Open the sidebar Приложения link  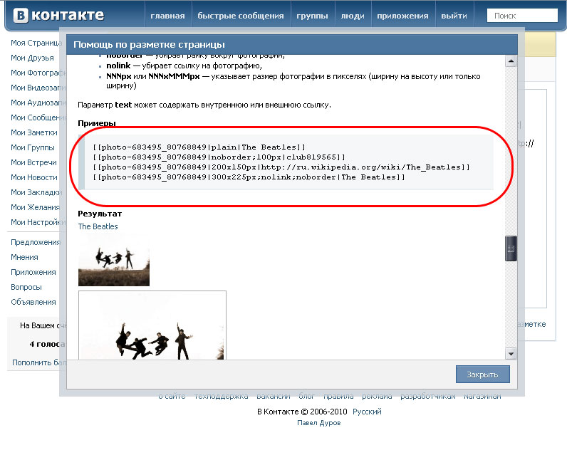click(x=33, y=272)
